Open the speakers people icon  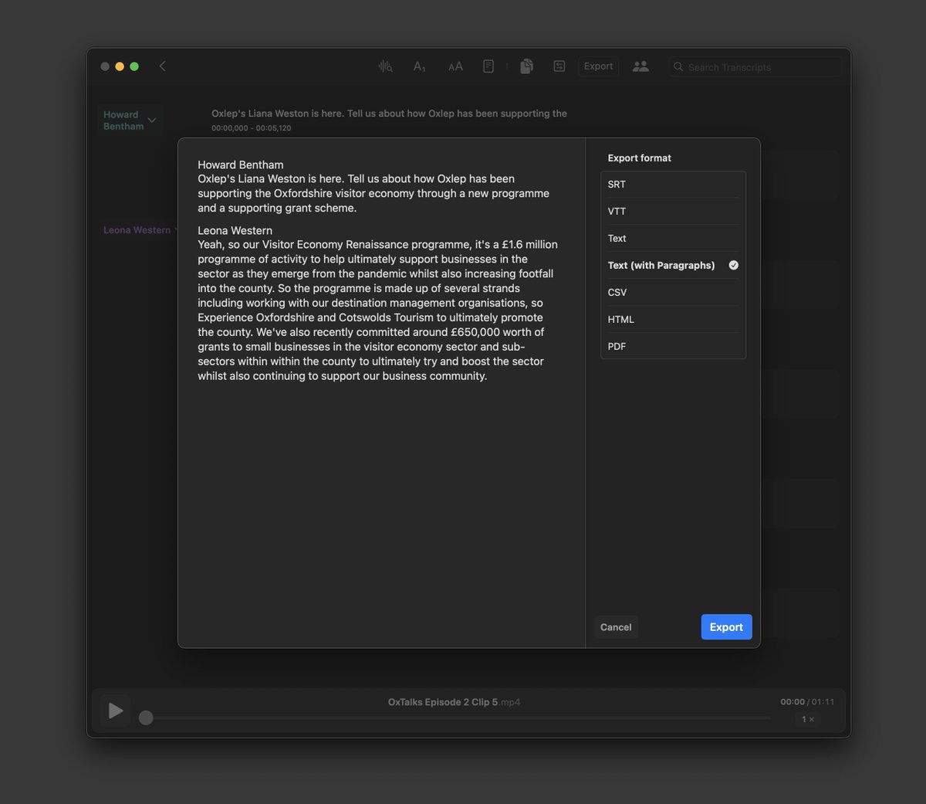(640, 66)
